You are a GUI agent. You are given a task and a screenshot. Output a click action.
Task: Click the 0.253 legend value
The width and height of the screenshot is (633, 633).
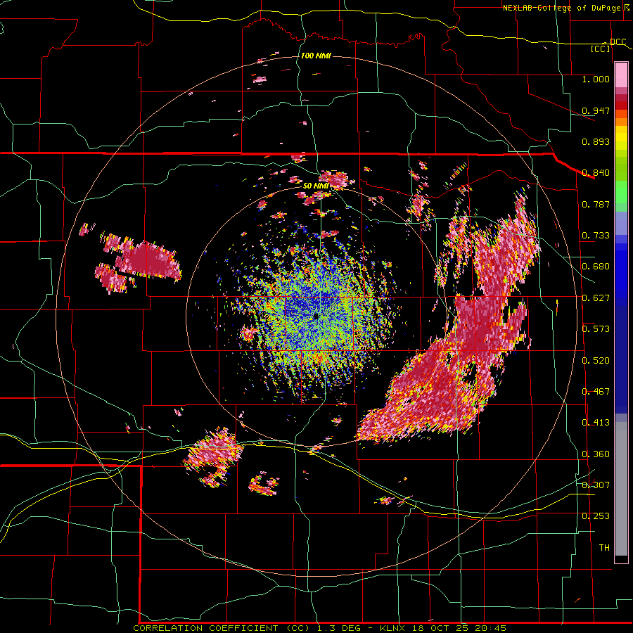596,516
